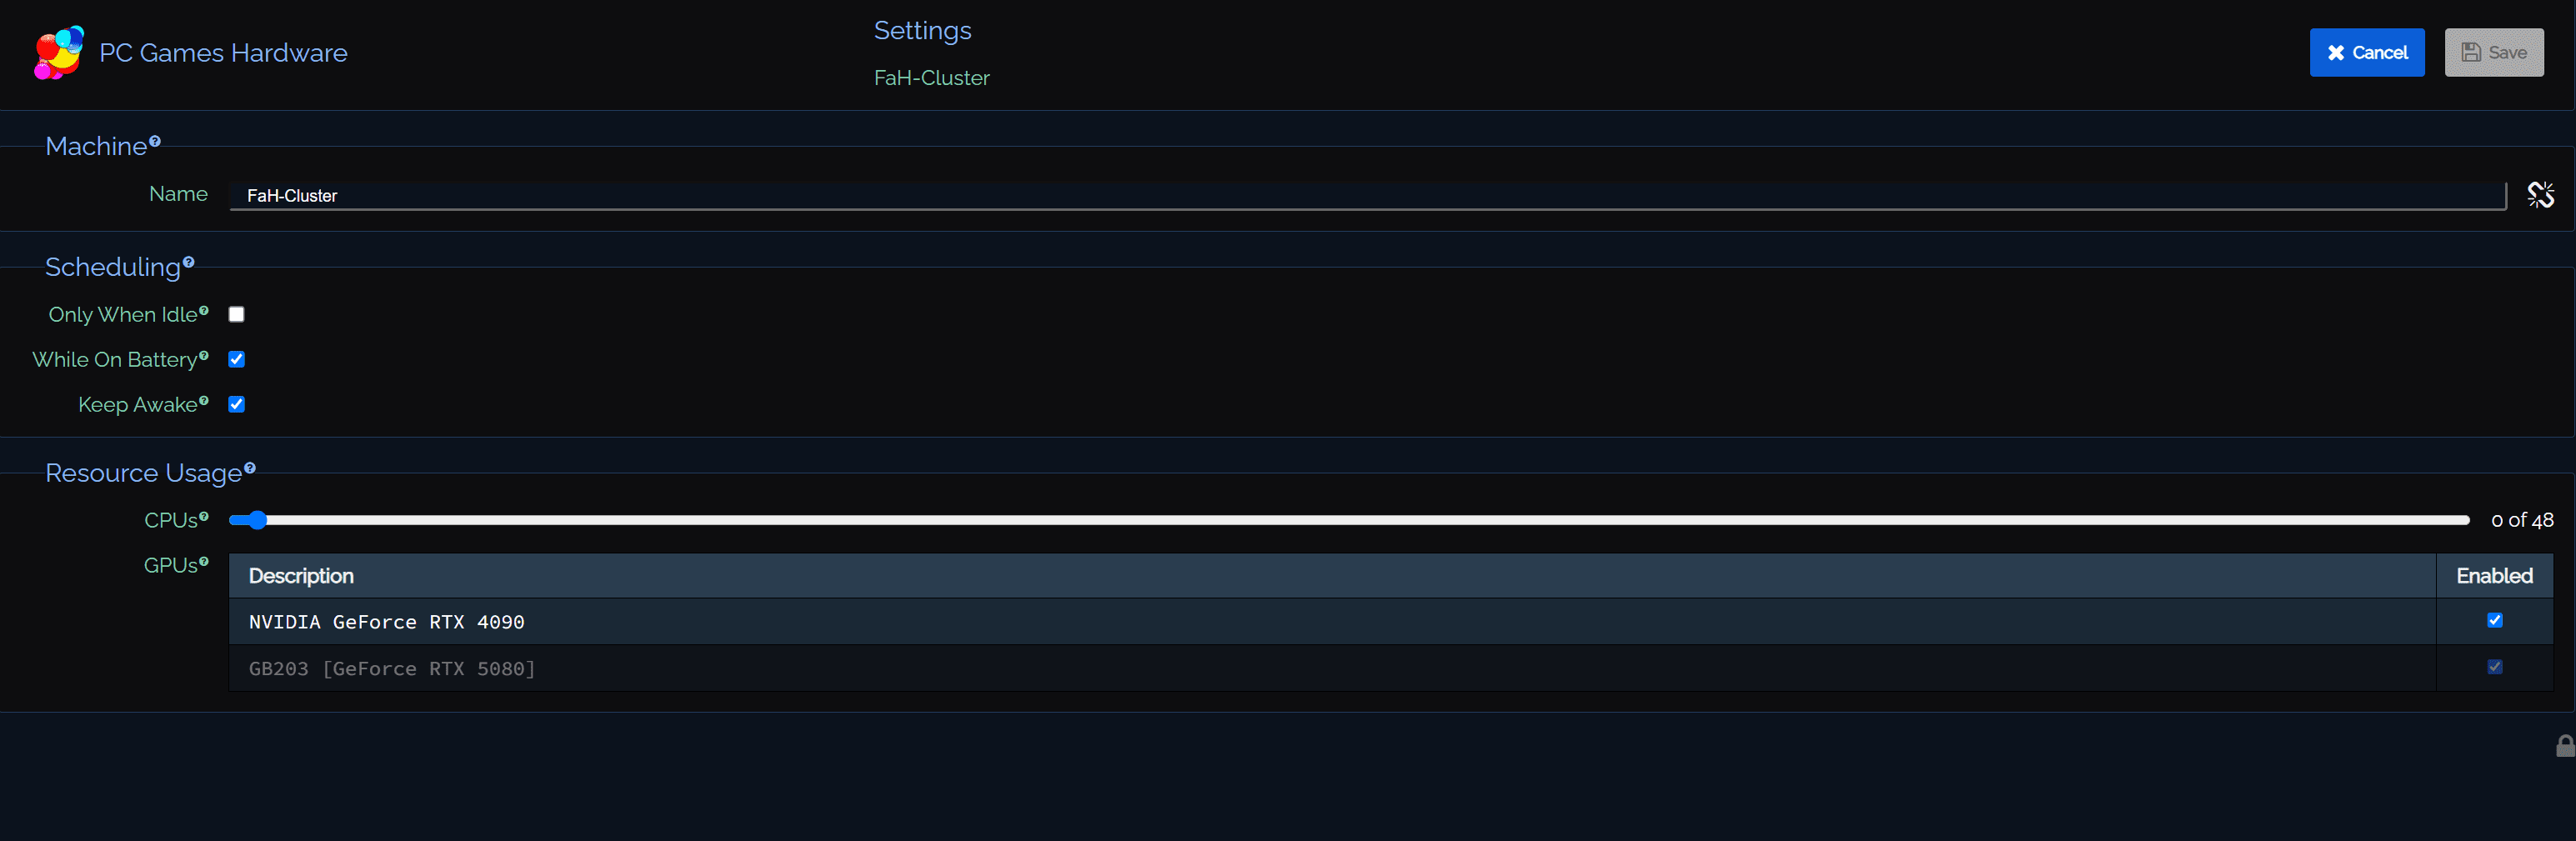Image resolution: width=2576 pixels, height=841 pixels.
Task: Open the Scheduling section help icon
Action: click(x=189, y=262)
